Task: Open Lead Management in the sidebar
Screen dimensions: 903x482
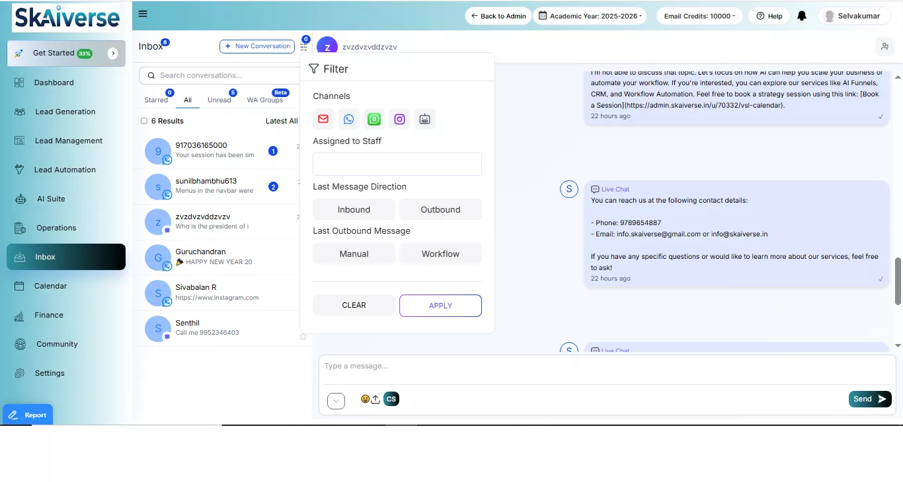Action: tap(68, 141)
